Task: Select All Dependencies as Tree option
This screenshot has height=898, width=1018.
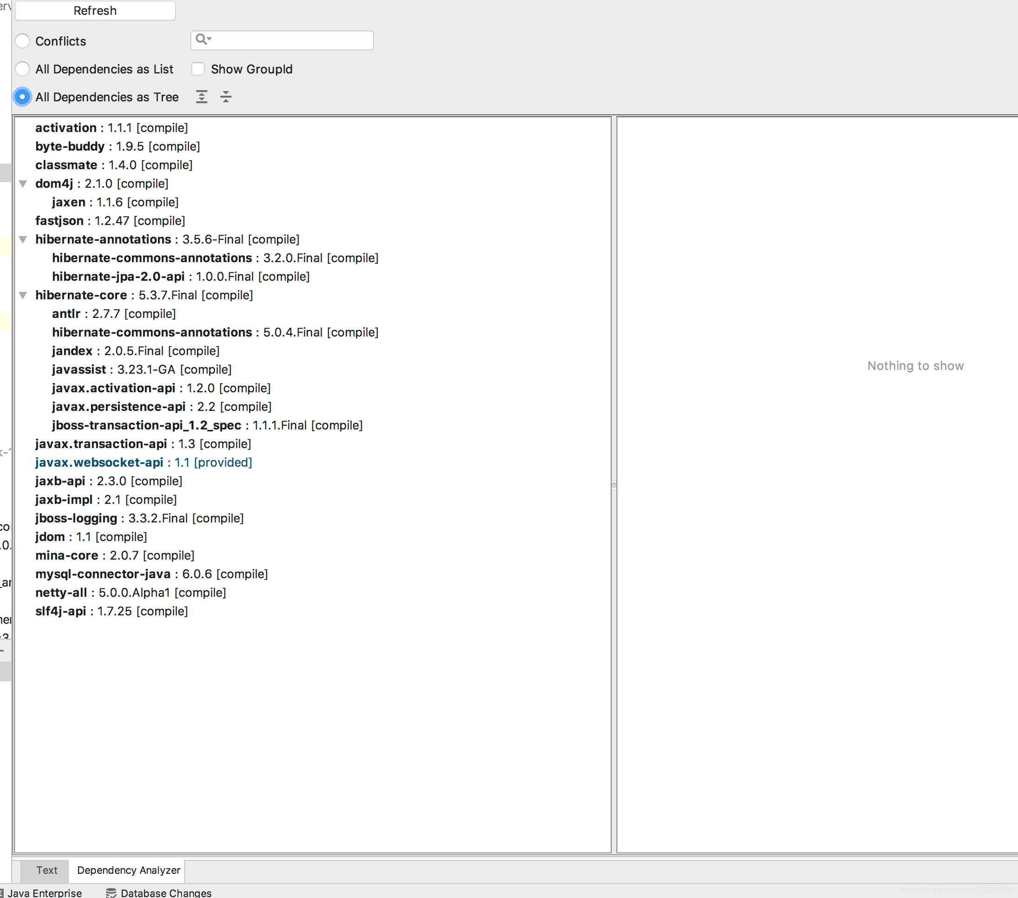Action: tap(22, 97)
